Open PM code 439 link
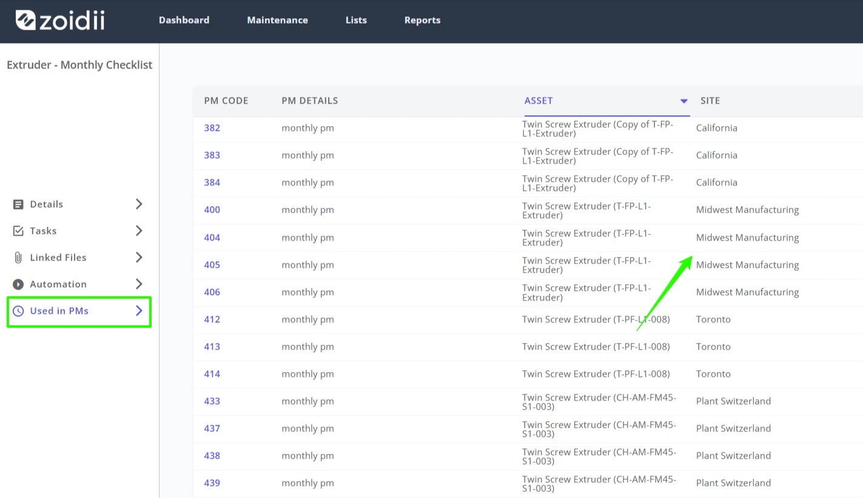This screenshot has height=498, width=863. pos(212,483)
